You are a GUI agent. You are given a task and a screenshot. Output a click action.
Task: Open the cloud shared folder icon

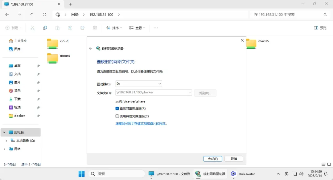[53, 43]
